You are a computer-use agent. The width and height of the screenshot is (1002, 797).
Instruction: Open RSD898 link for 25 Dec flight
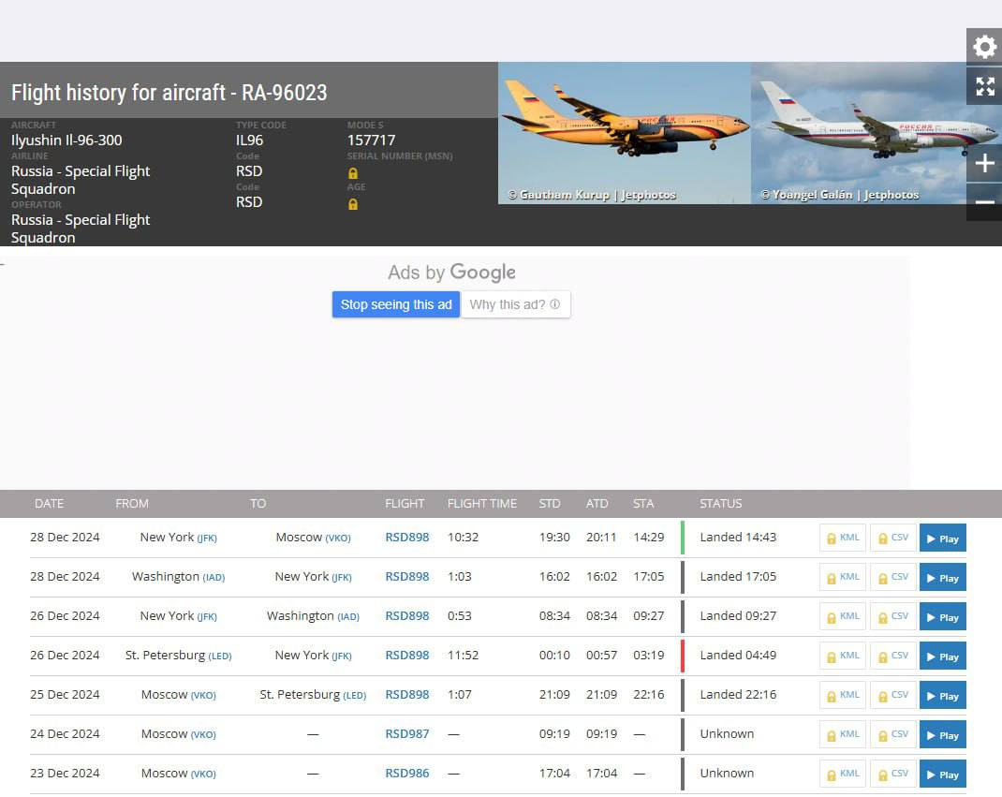[406, 695]
